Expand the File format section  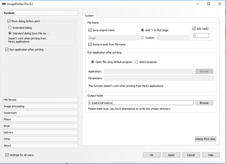pyautogui.click(x=40, y=100)
